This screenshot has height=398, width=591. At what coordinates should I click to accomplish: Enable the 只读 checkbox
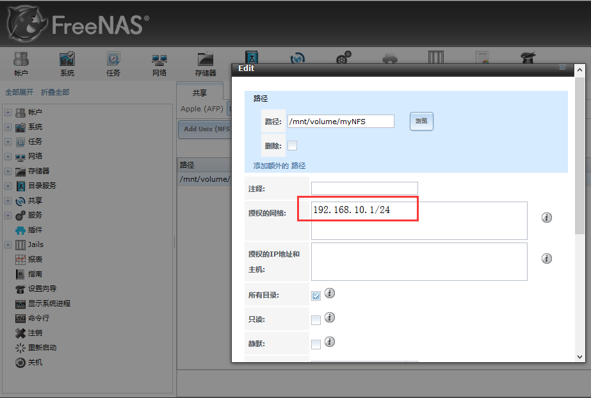point(316,320)
